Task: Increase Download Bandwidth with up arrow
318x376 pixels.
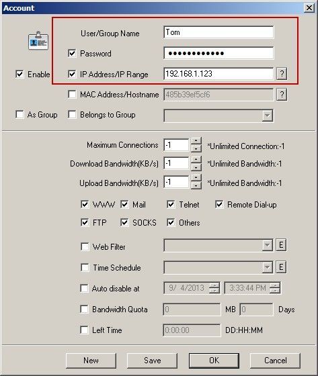Action: tap(196, 160)
